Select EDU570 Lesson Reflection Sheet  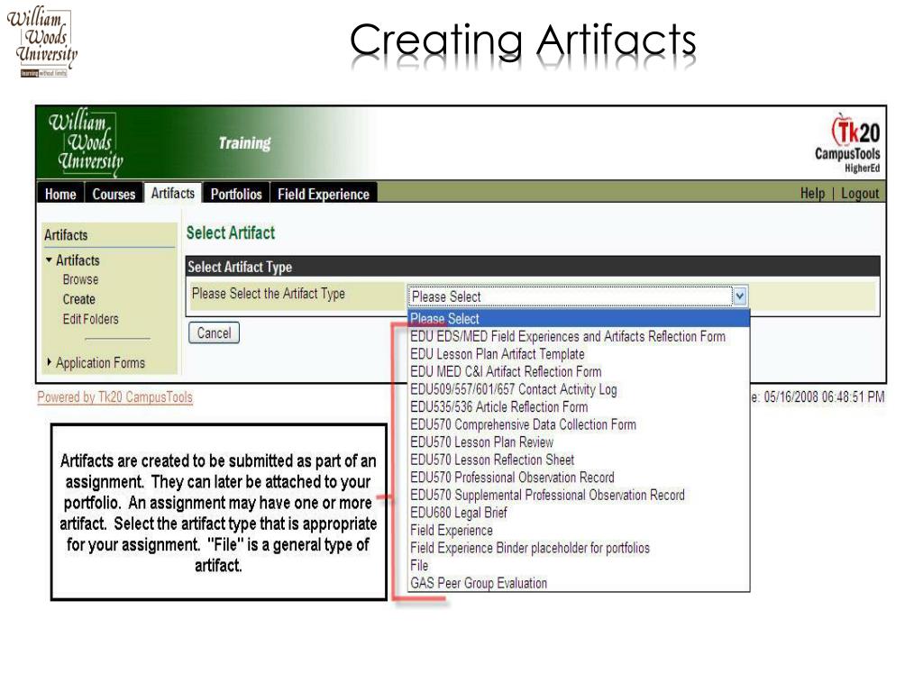tap(579, 460)
